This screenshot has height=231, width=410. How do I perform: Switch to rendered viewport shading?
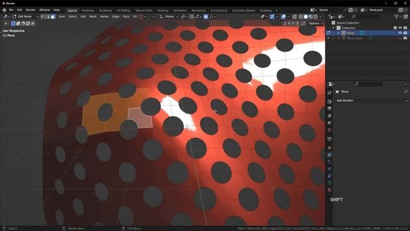(x=316, y=17)
